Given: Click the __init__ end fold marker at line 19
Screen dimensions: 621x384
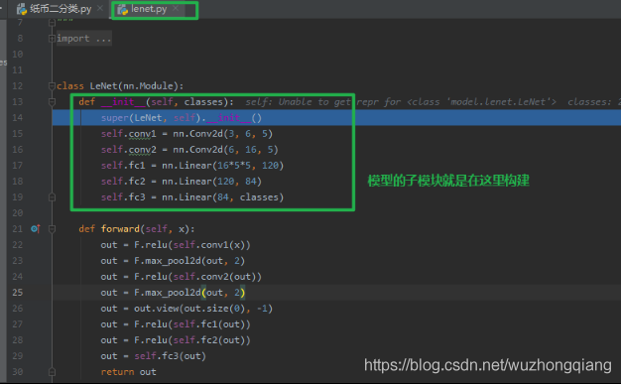Looking at the screenshot, I should coord(52,196).
